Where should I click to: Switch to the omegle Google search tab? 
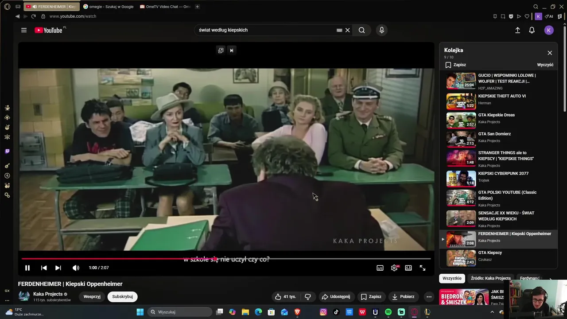(109, 7)
